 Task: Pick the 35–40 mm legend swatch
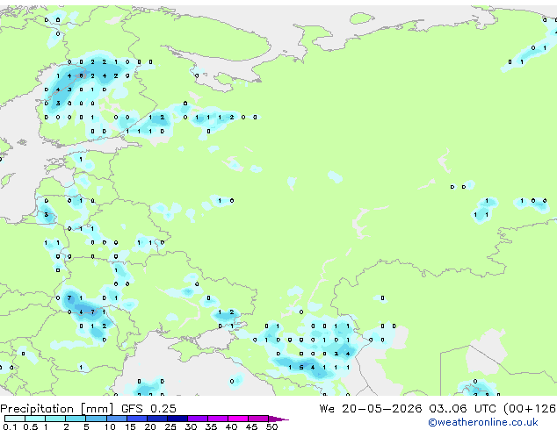[x=218, y=419]
